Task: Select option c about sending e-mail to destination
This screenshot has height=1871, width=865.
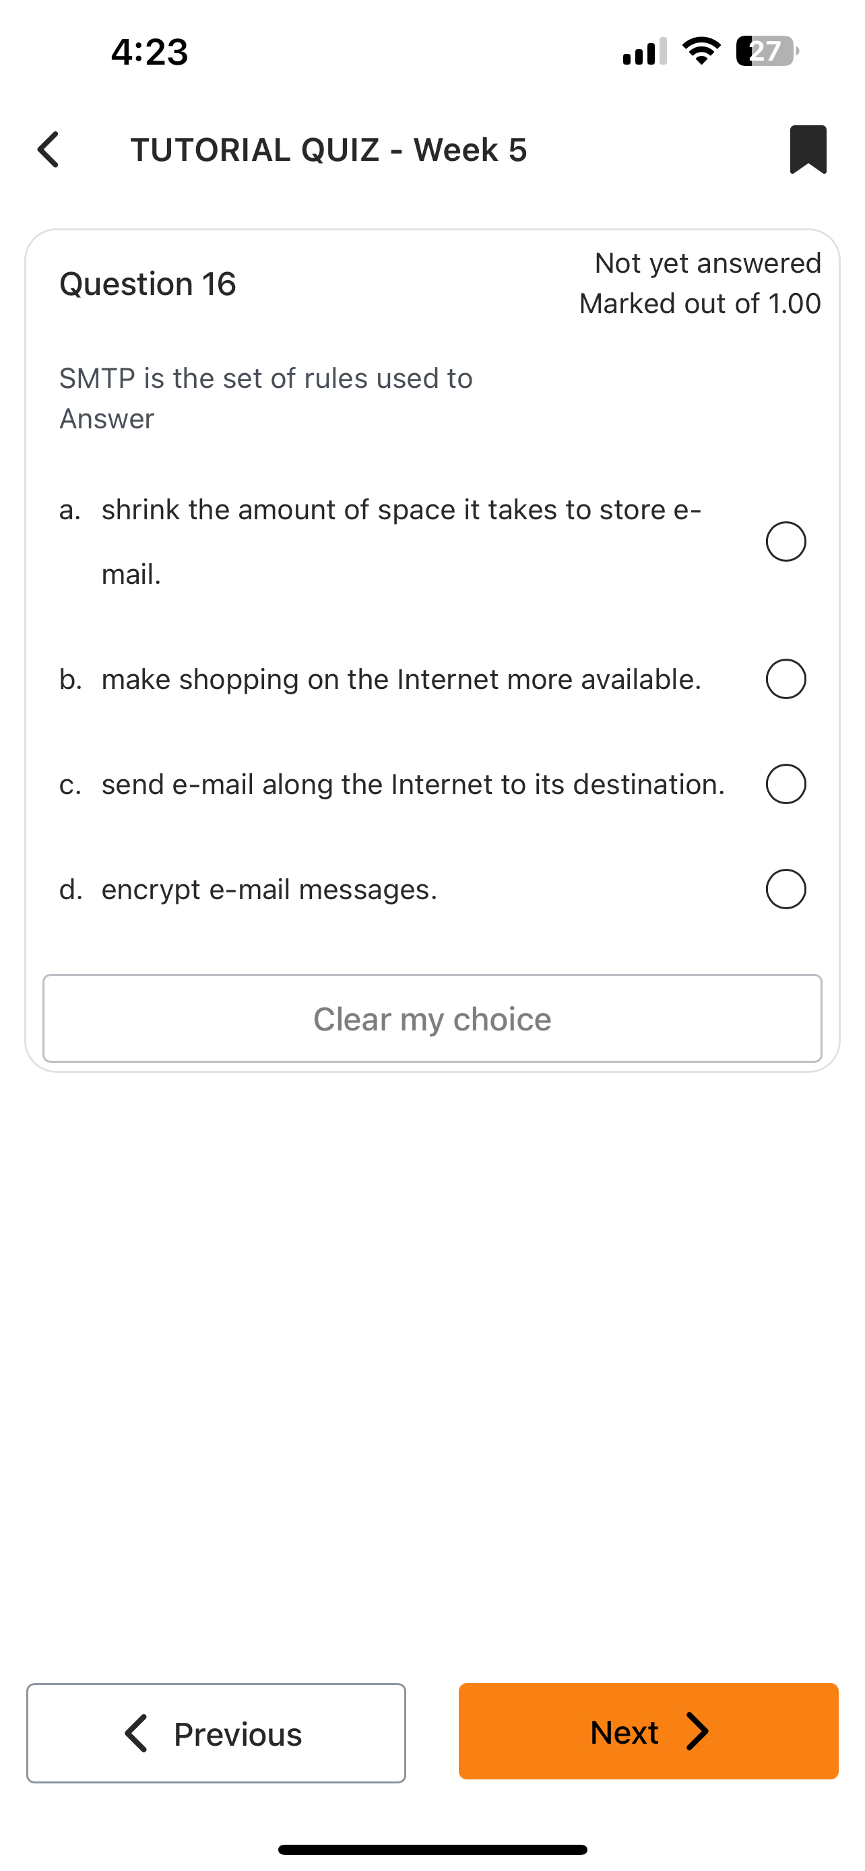Action: click(x=785, y=784)
